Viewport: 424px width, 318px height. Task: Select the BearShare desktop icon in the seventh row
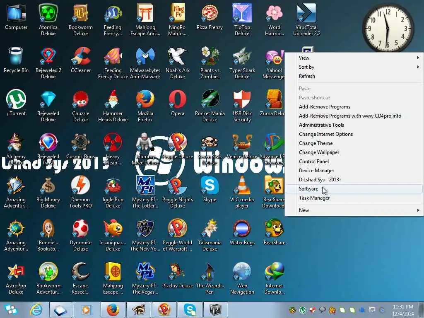(274, 232)
